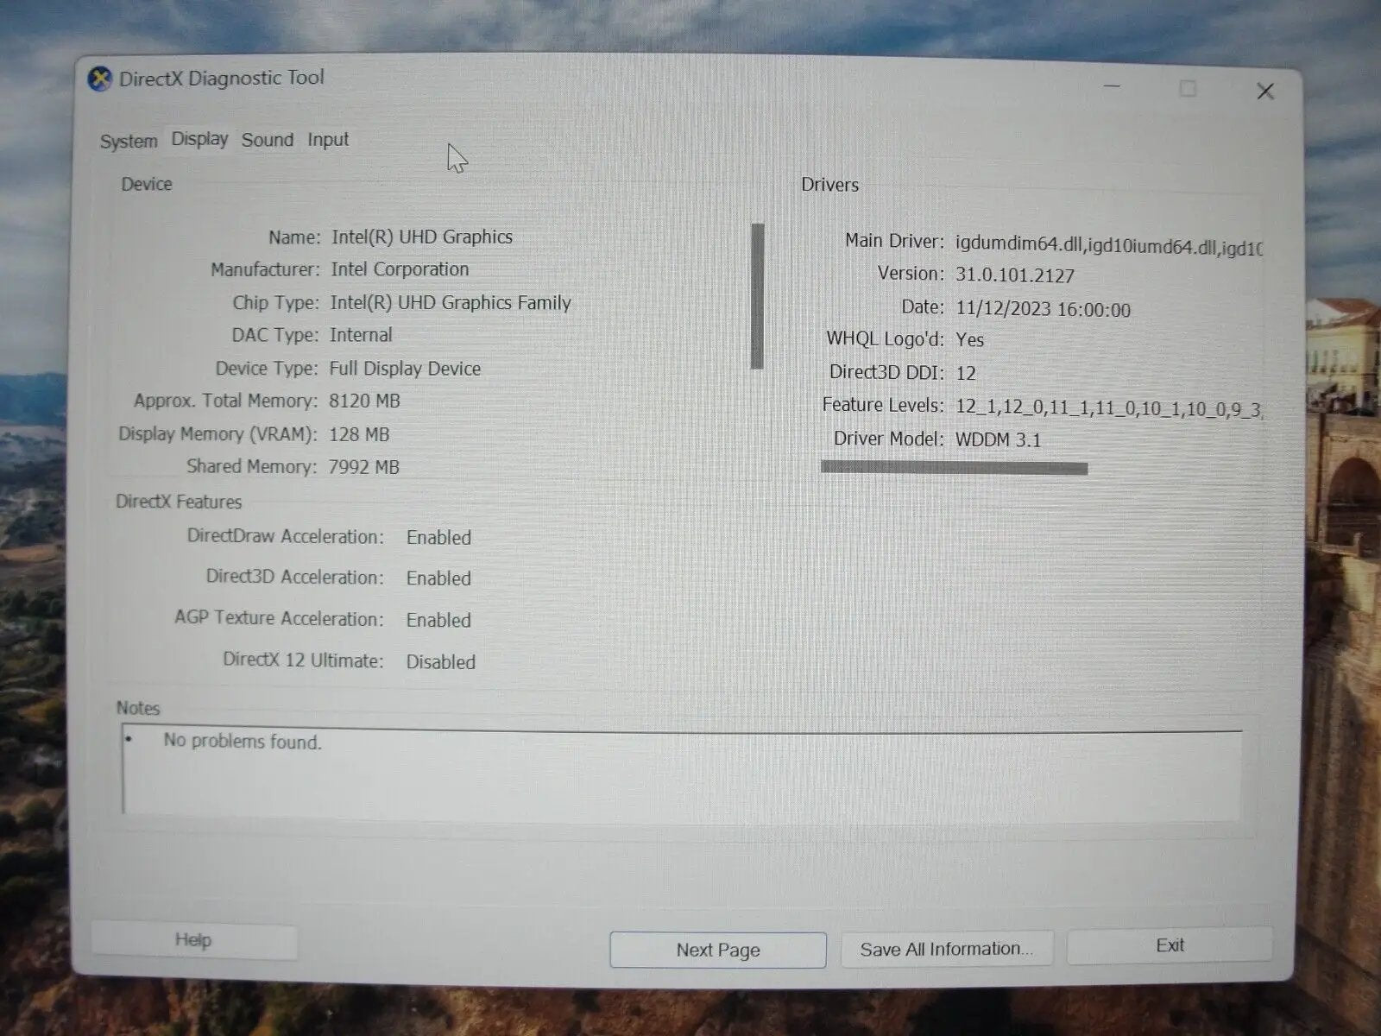Click the 'No problems found.' note

pyautogui.click(x=243, y=742)
